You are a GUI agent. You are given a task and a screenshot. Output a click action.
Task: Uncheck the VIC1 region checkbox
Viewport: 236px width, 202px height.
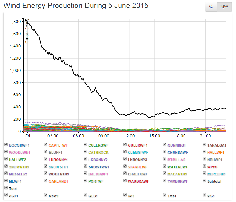204,195
